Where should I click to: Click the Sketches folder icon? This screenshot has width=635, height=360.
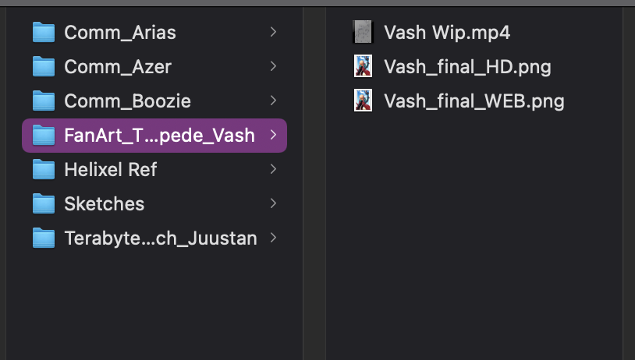click(44, 204)
